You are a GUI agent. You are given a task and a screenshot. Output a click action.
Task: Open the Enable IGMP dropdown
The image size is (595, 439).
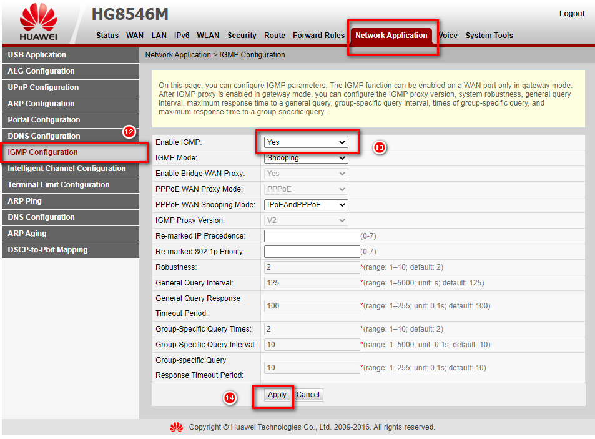(306, 142)
